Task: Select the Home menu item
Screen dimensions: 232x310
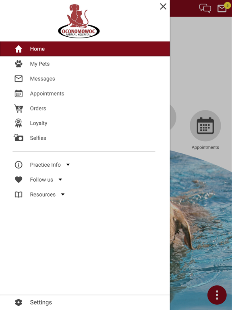Action: tap(85, 49)
